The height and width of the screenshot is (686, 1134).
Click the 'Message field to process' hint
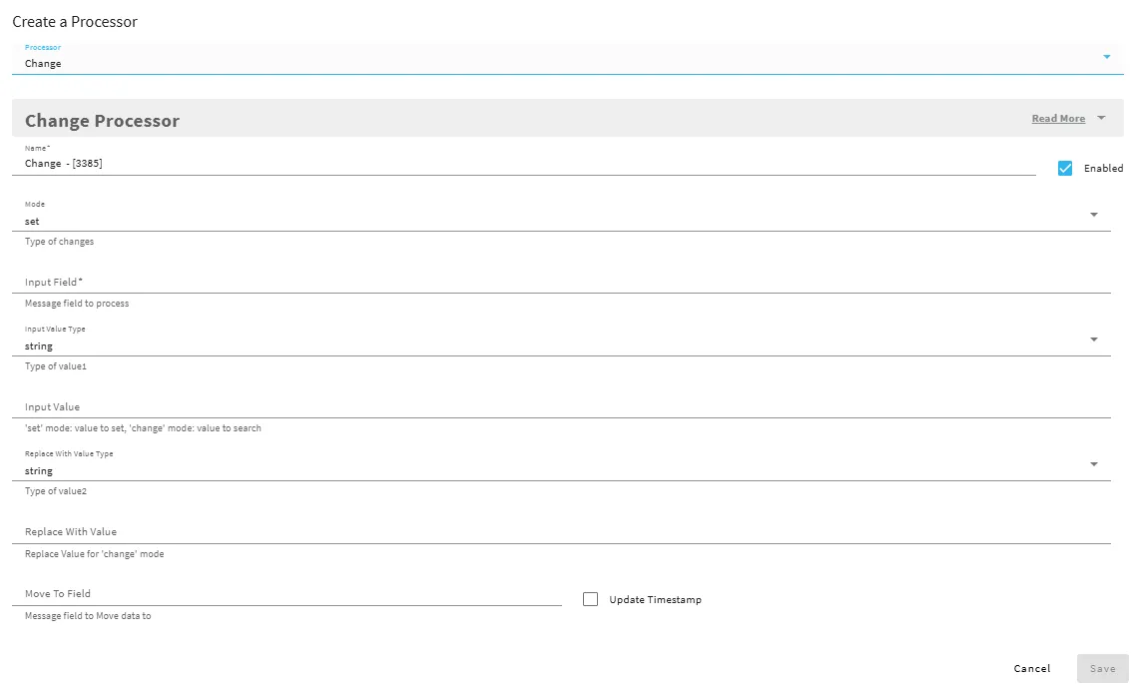77,304
